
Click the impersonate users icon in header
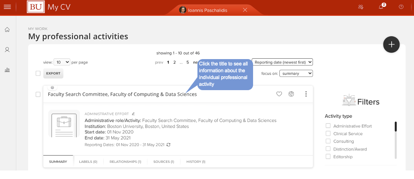[360, 7]
